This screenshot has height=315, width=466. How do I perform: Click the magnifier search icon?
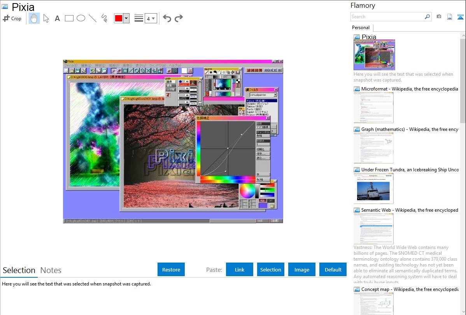(x=427, y=17)
